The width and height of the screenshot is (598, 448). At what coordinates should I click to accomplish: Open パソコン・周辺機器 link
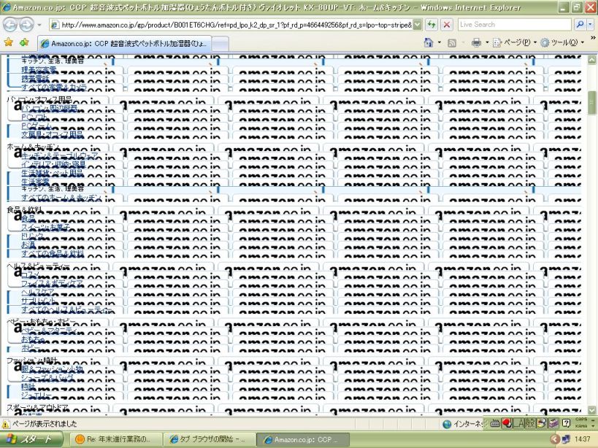pyautogui.click(x=49, y=108)
